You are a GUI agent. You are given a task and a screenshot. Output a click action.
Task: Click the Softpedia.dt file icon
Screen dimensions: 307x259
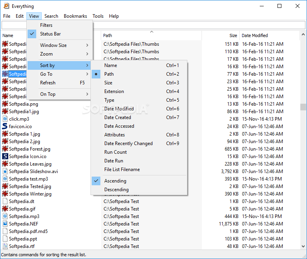point(5,201)
